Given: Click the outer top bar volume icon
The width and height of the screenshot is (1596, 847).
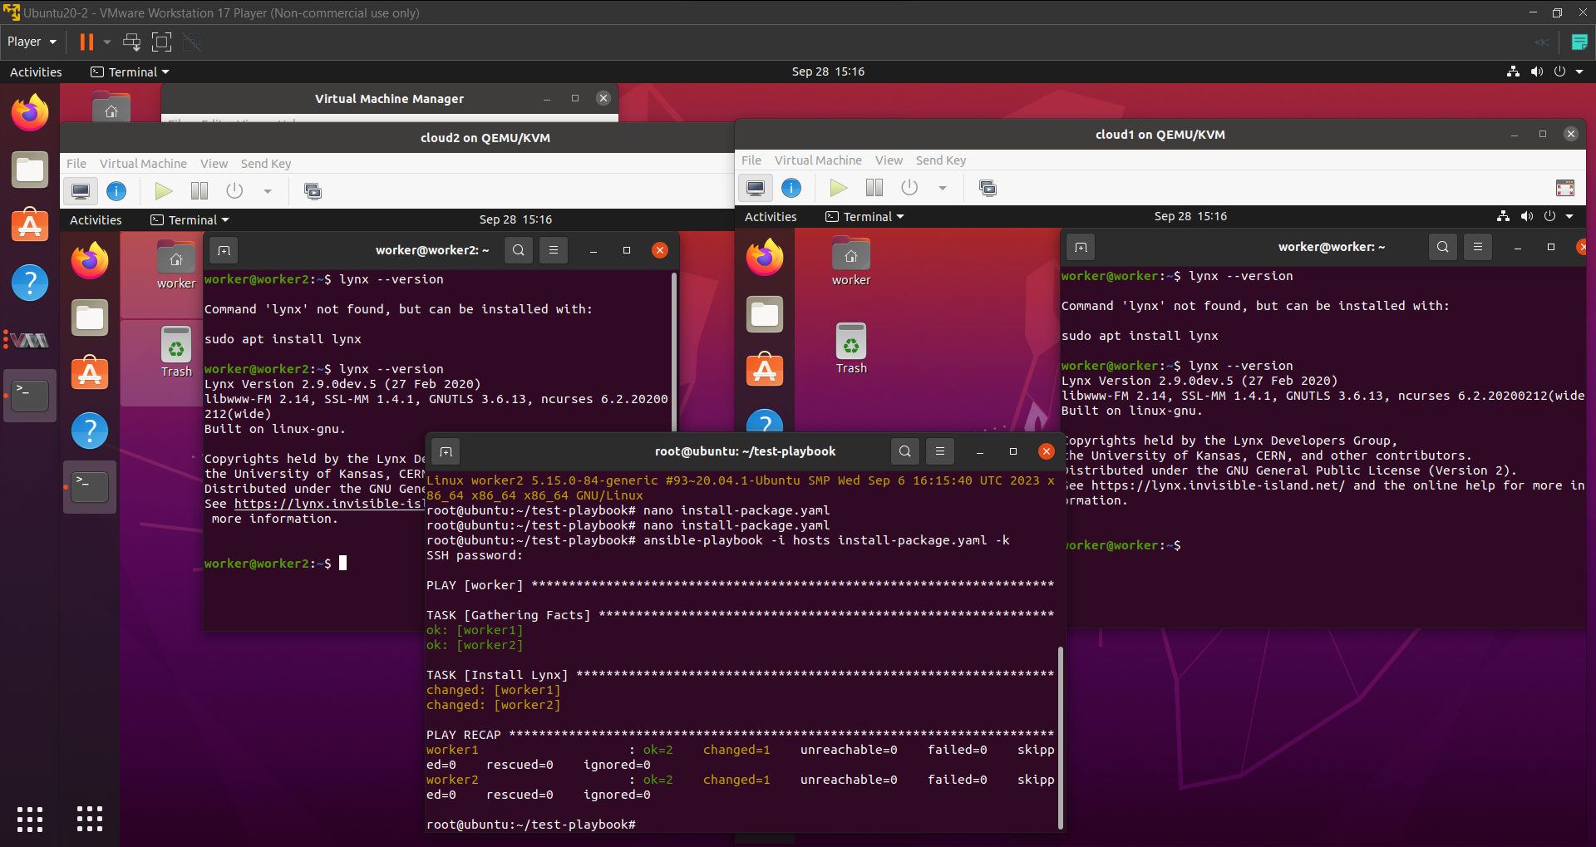Looking at the screenshot, I should 1536,71.
